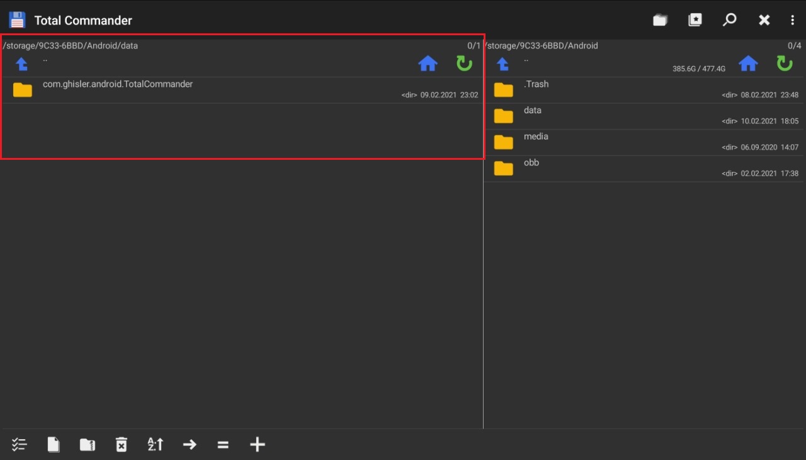
Task: Click the plus add-button toolbar icon
Action: (257, 444)
